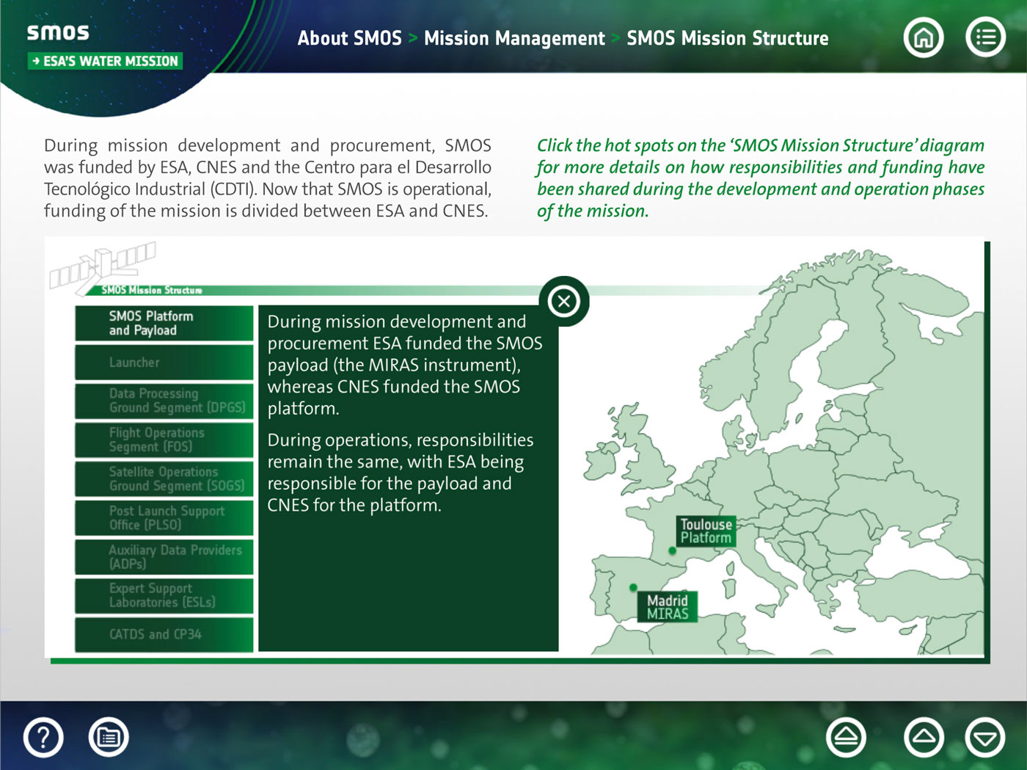Screen dimensions: 1027x770
Task: Open the list menu icon in header
Action: pos(985,37)
